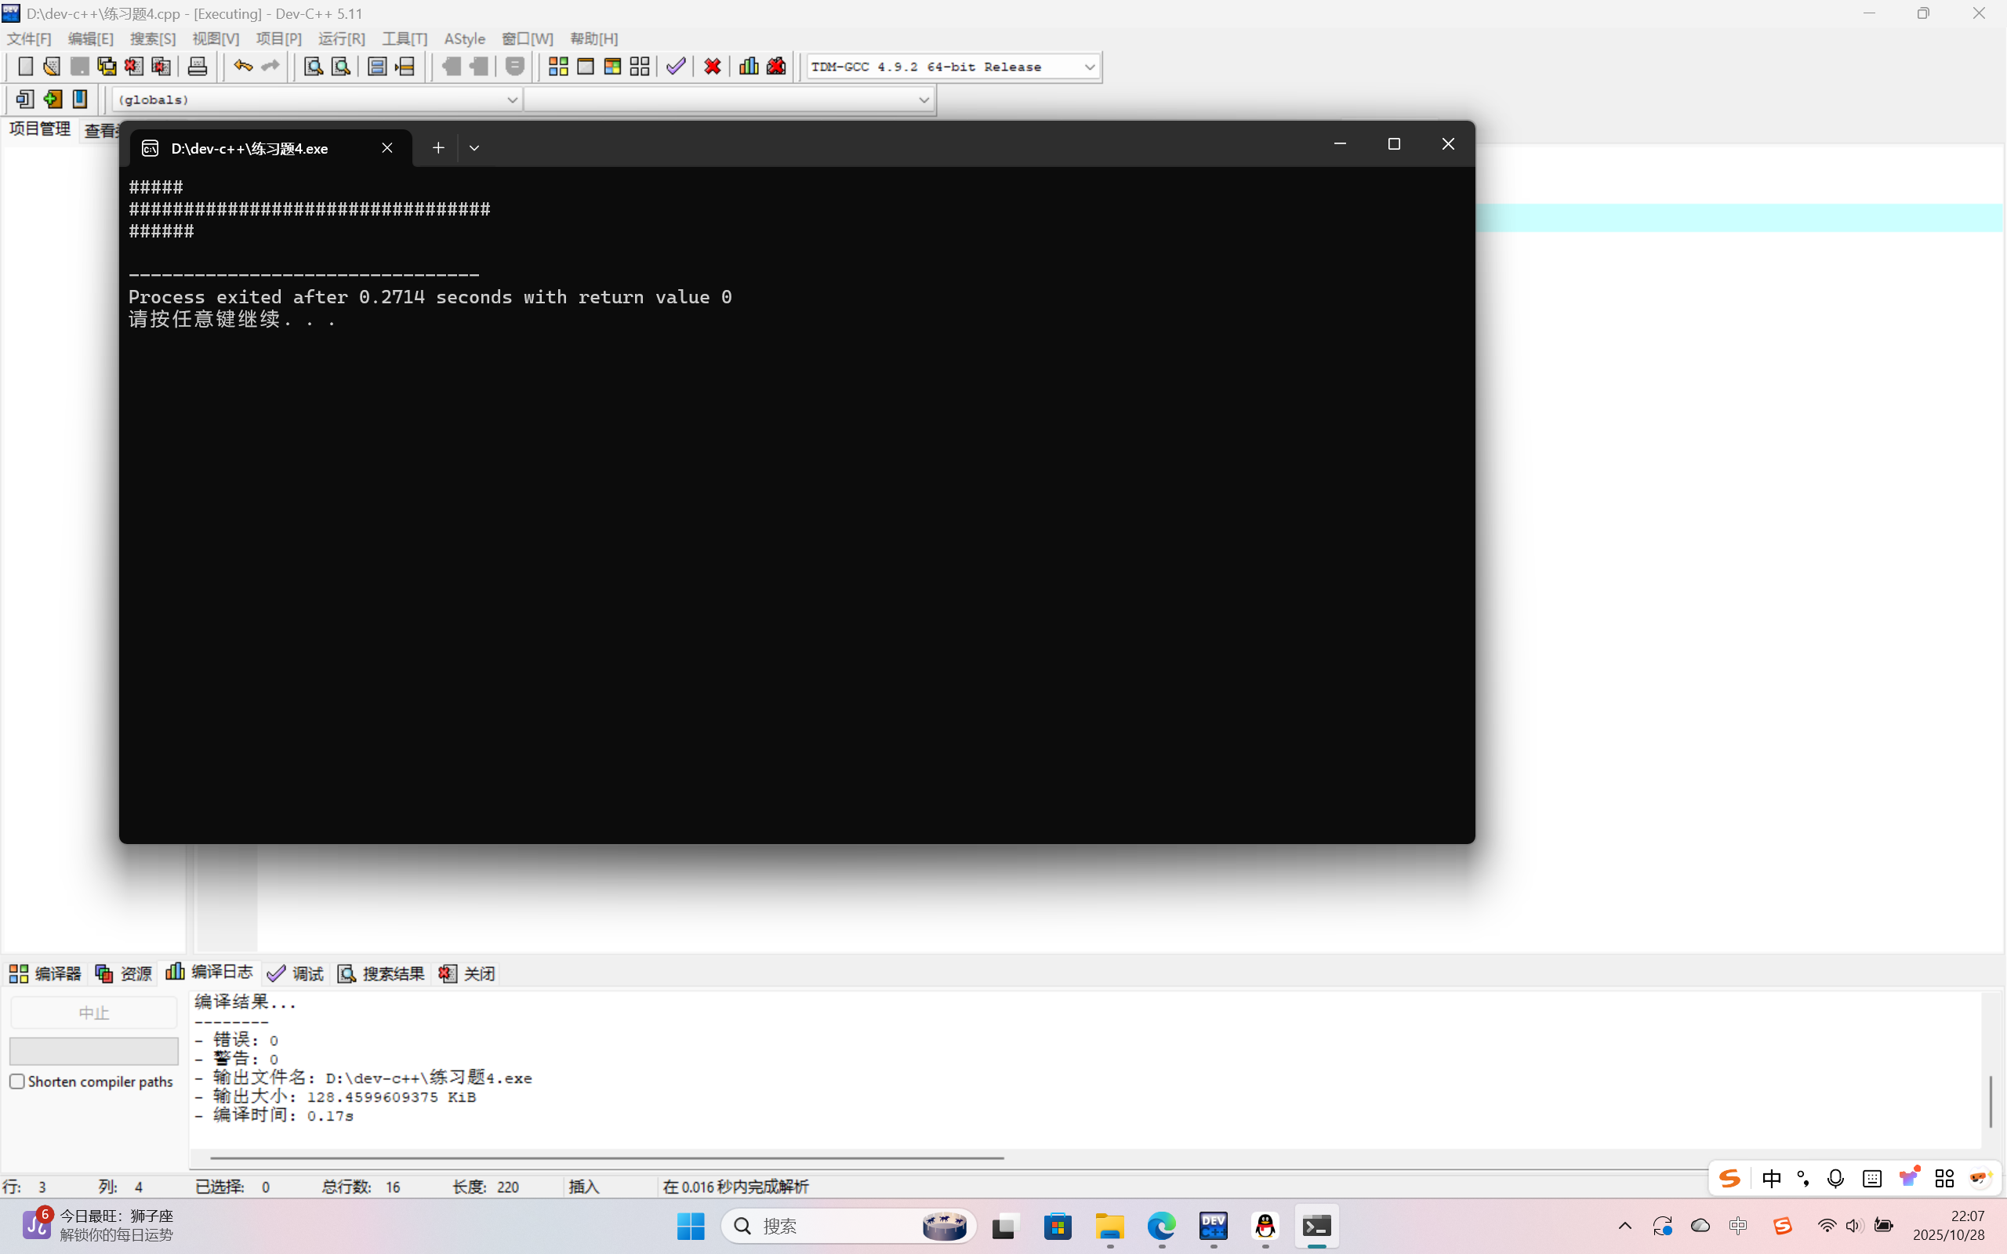Viewport: 2007px width, 1254px height.
Task: Switch to the 搜索结果 tab
Action: [x=382, y=973]
